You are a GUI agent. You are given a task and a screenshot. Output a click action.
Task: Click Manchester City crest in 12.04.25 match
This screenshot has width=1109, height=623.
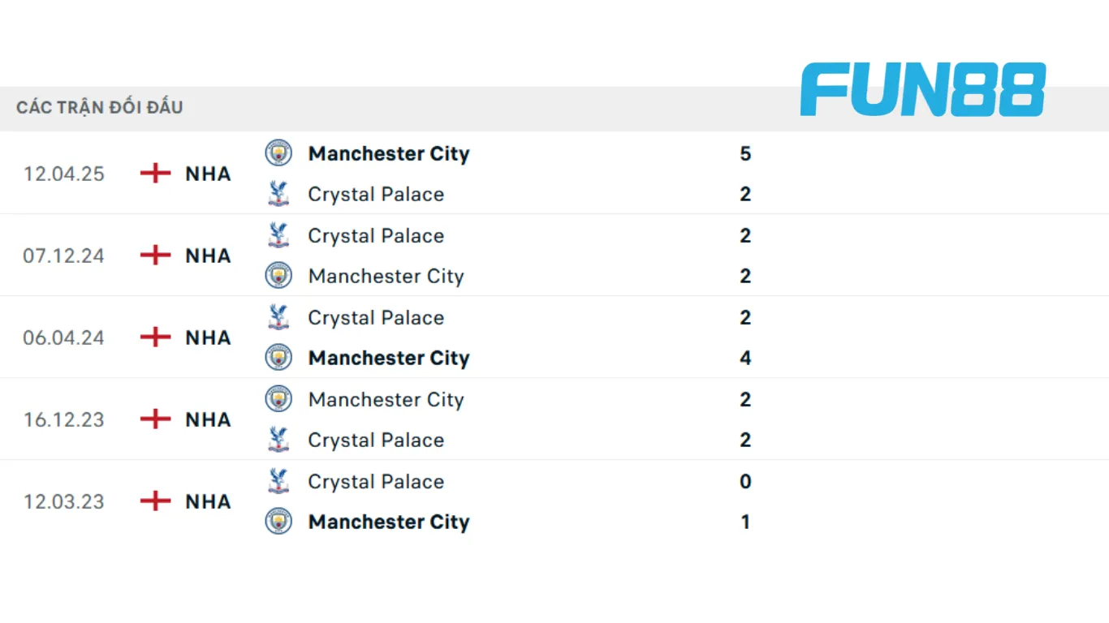pos(278,153)
